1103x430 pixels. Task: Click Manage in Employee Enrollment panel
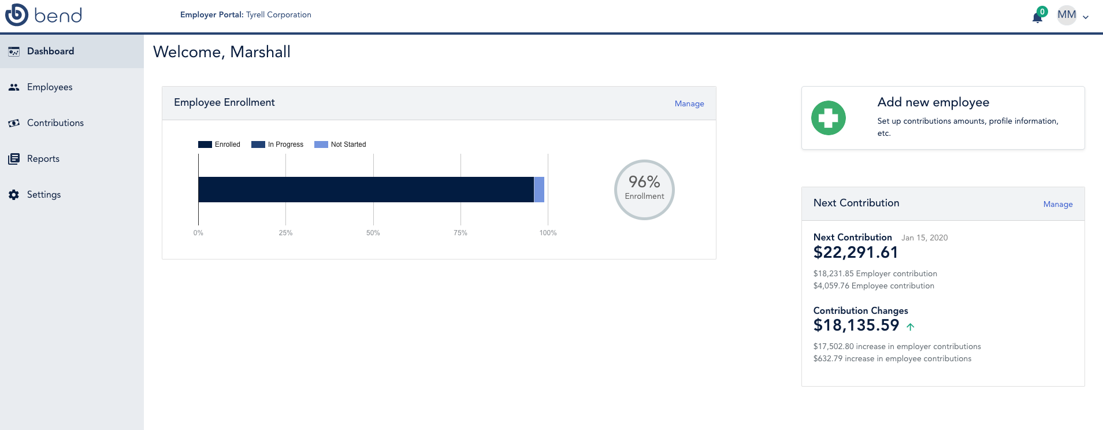(x=689, y=103)
